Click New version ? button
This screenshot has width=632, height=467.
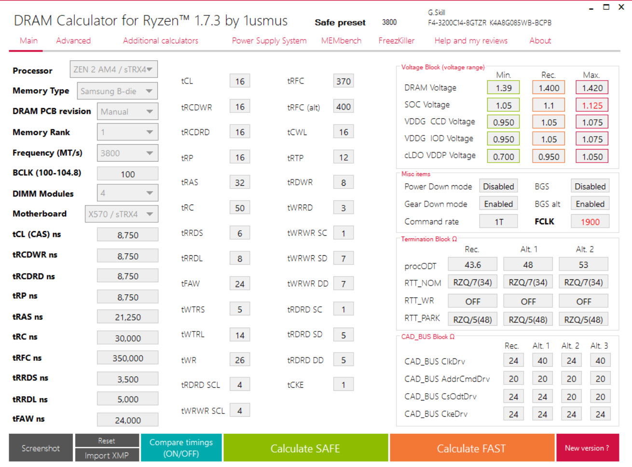tap(587, 448)
